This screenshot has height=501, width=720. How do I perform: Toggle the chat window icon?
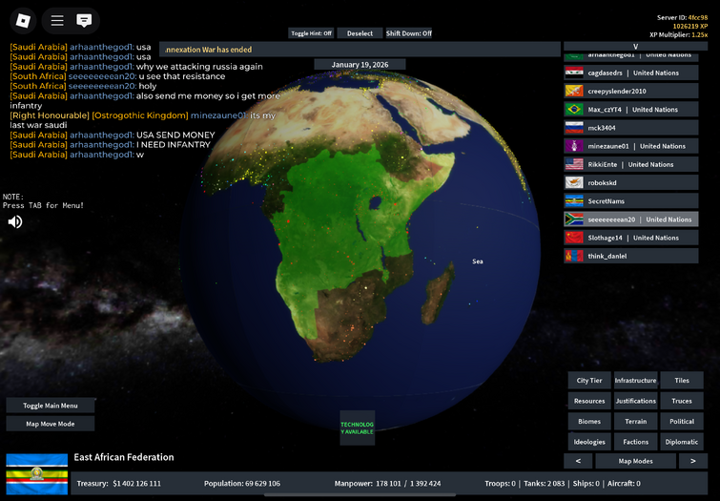tap(84, 21)
